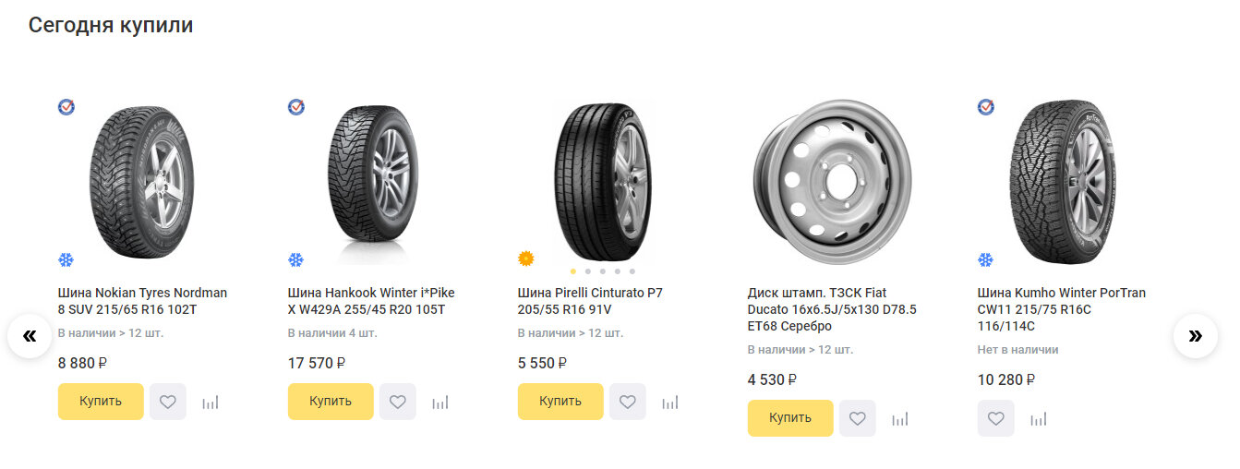Add Hankook tire to comparison chart
The image size is (1240, 469).
pyautogui.click(x=440, y=403)
